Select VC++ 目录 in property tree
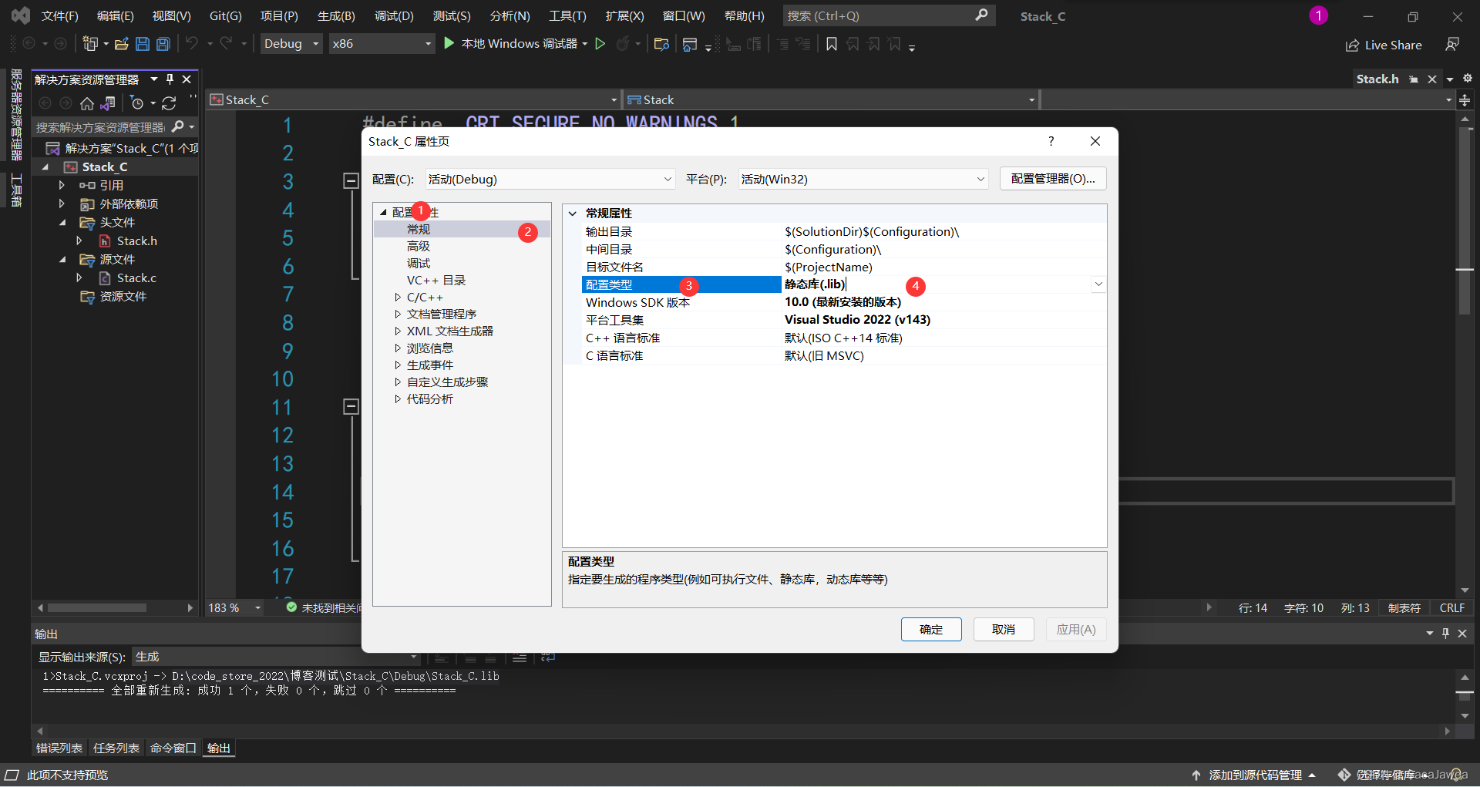Image resolution: width=1480 pixels, height=787 pixels. [436, 281]
